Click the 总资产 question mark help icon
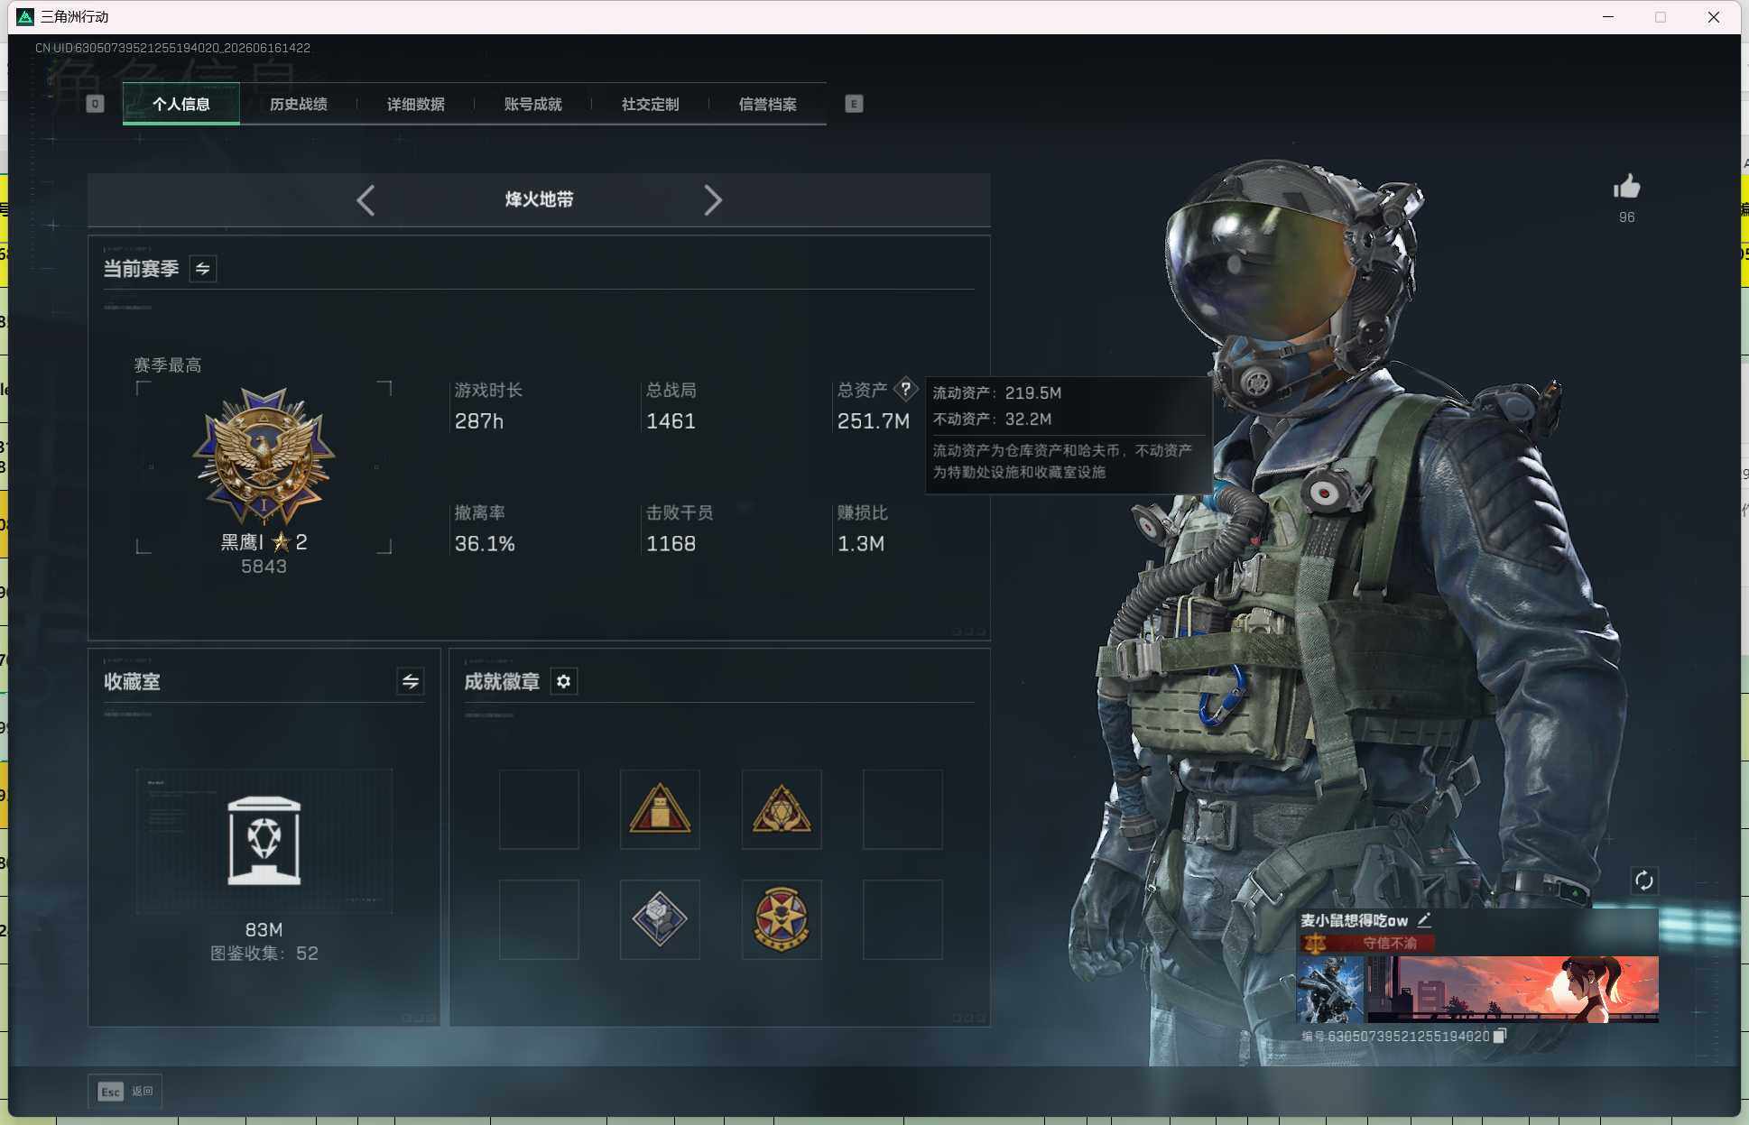Viewport: 1749px width, 1125px height. [x=905, y=390]
